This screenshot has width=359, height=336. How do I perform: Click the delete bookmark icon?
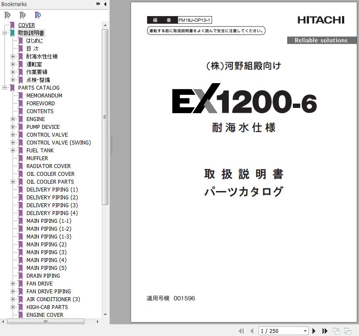tap(7, 15)
